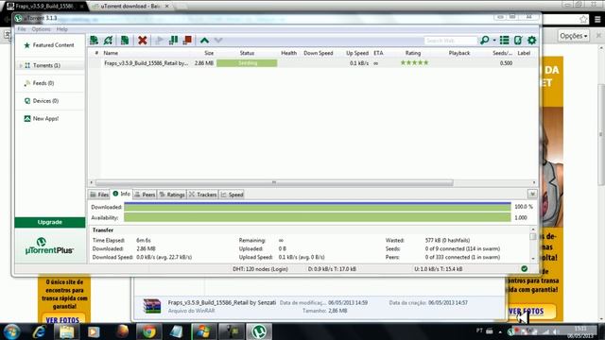The width and height of the screenshot is (605, 340).
Task: Open the Opções dropdown in browser
Action: 574,36
